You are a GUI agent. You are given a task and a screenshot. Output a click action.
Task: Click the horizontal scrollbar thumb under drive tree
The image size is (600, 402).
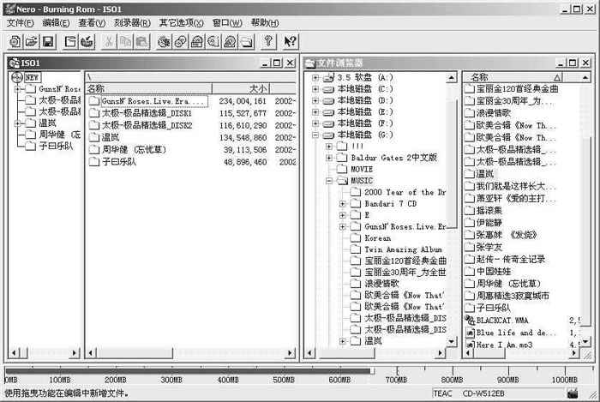pos(346,353)
